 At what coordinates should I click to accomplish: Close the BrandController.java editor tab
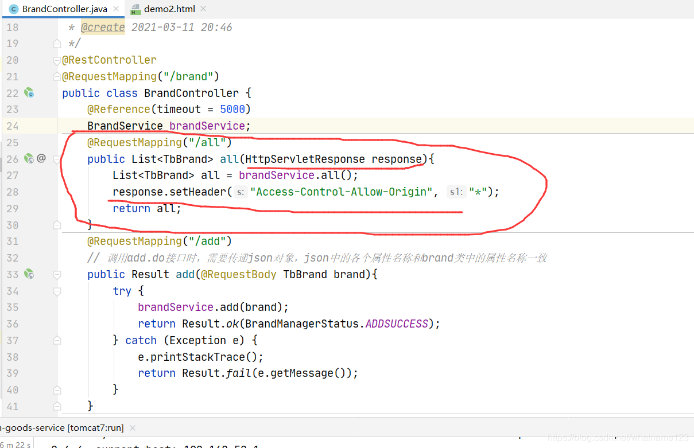[117, 9]
